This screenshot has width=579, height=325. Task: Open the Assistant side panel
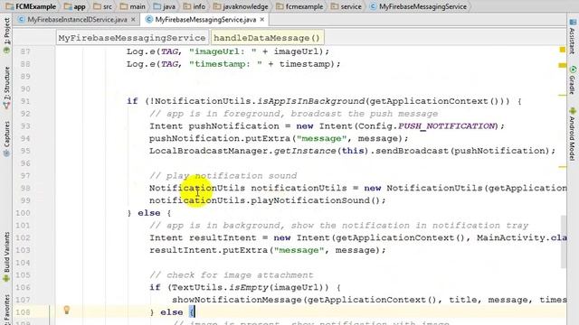click(x=573, y=37)
